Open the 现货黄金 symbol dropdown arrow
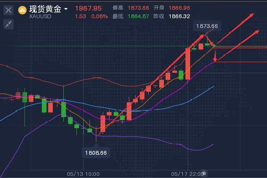 pos(65,8)
